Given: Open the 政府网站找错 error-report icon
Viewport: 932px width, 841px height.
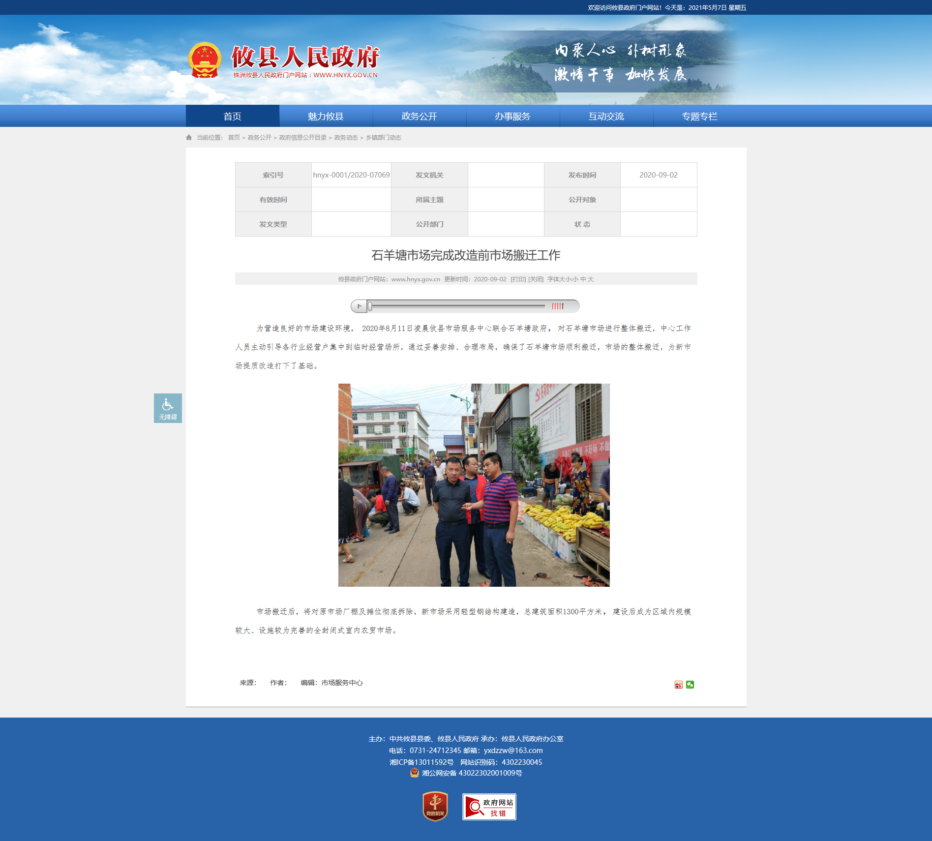Looking at the screenshot, I should 489,807.
